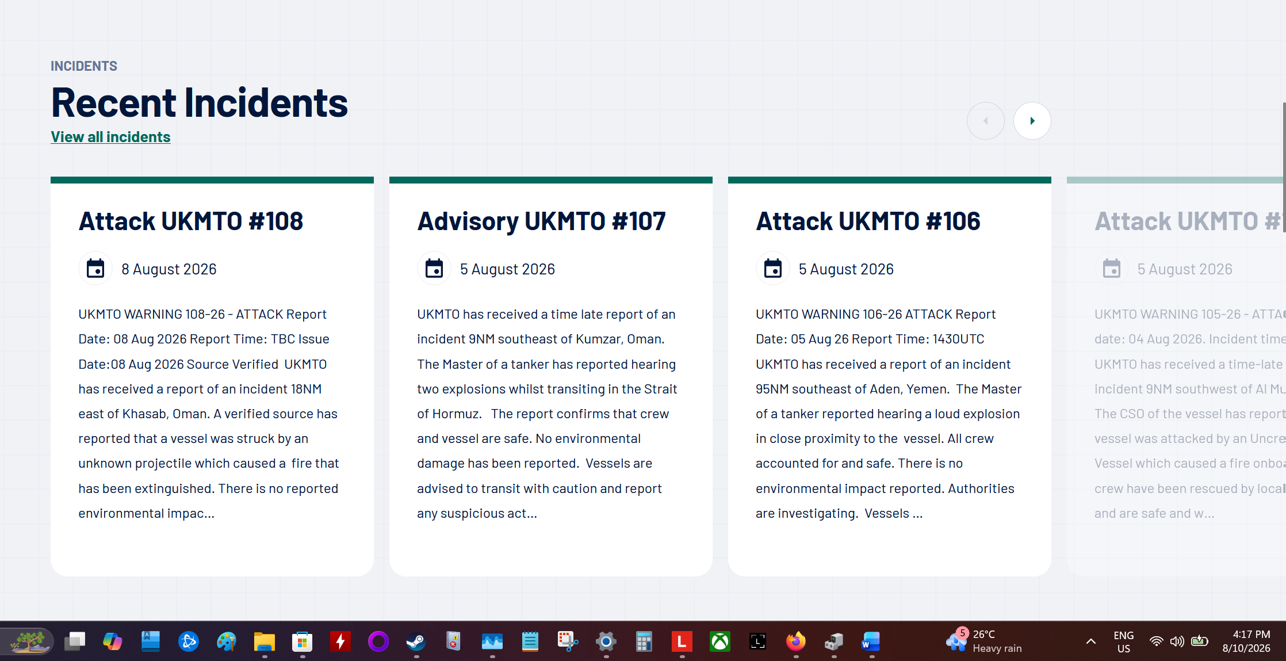Open the Paint palette app
Screen dimensions: 1286x661
[x=227, y=641]
